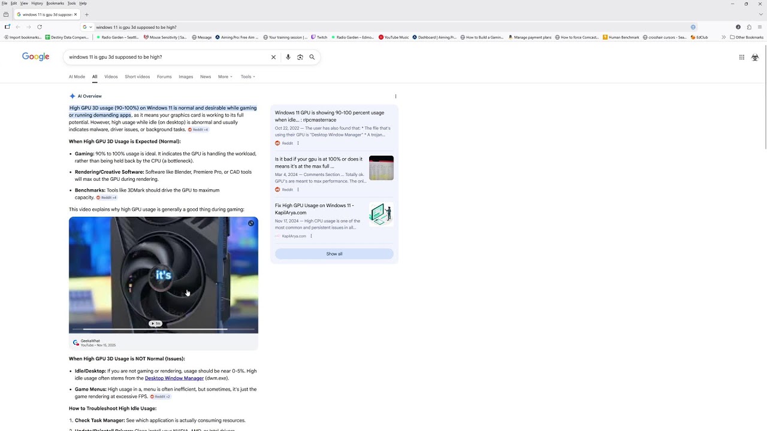767x431 pixels.
Task: Click the Firefox account icon in toolbar
Action: click(x=738, y=27)
